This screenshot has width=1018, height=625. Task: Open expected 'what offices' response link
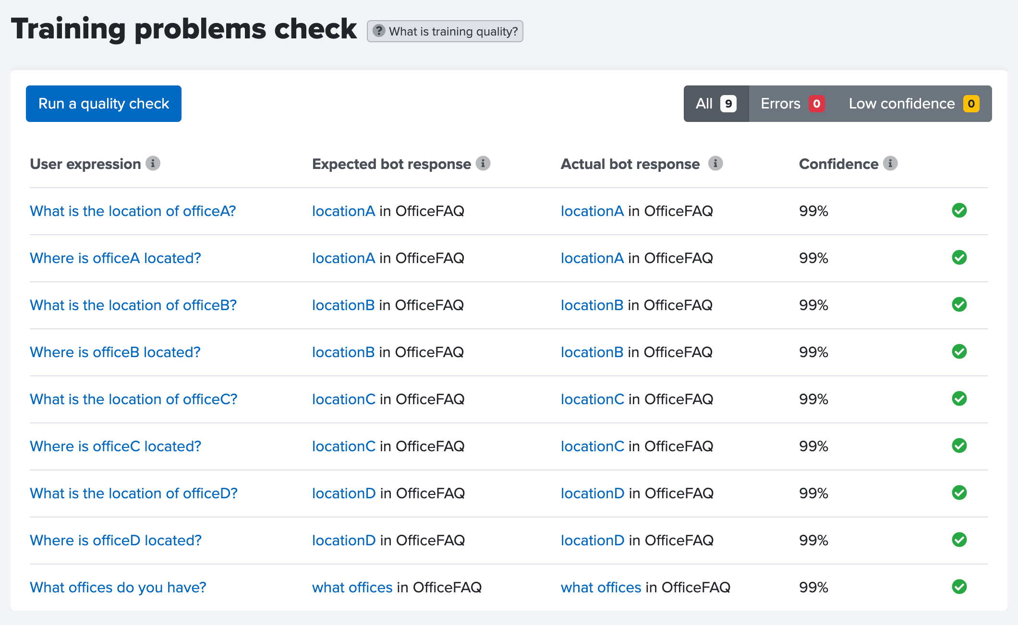352,588
